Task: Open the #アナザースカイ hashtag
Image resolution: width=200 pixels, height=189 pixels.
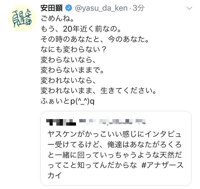Action: pyautogui.click(x=162, y=165)
